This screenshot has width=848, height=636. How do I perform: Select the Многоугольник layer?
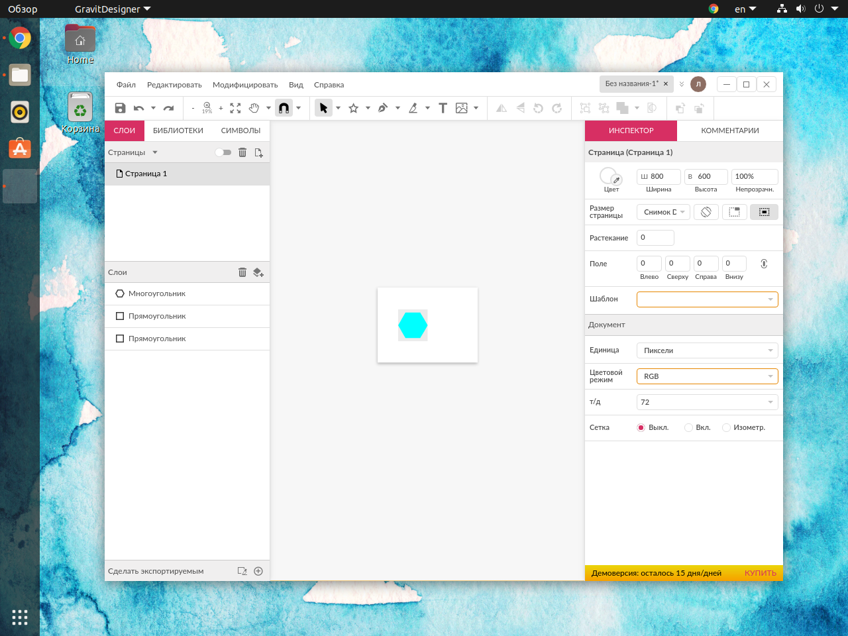coord(187,293)
